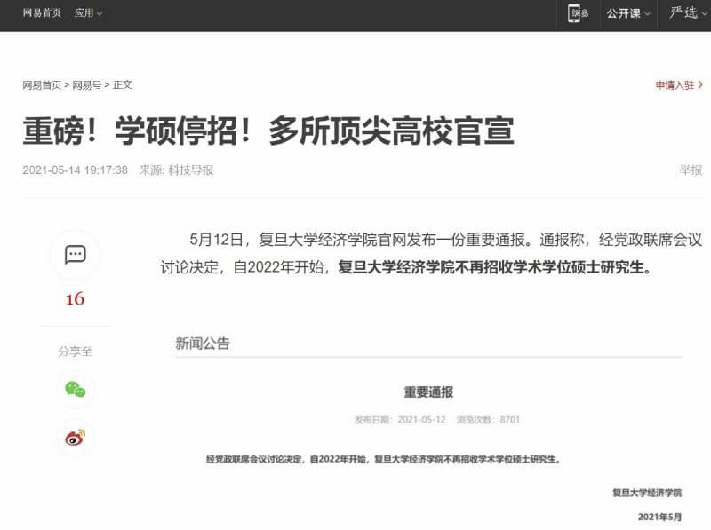Click the 网易首页 link in top bar
This screenshot has width=711, height=530.
[42, 13]
